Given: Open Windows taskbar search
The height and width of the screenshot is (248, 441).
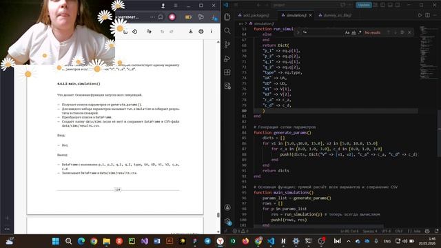Looking at the screenshot, I should point(68,241).
